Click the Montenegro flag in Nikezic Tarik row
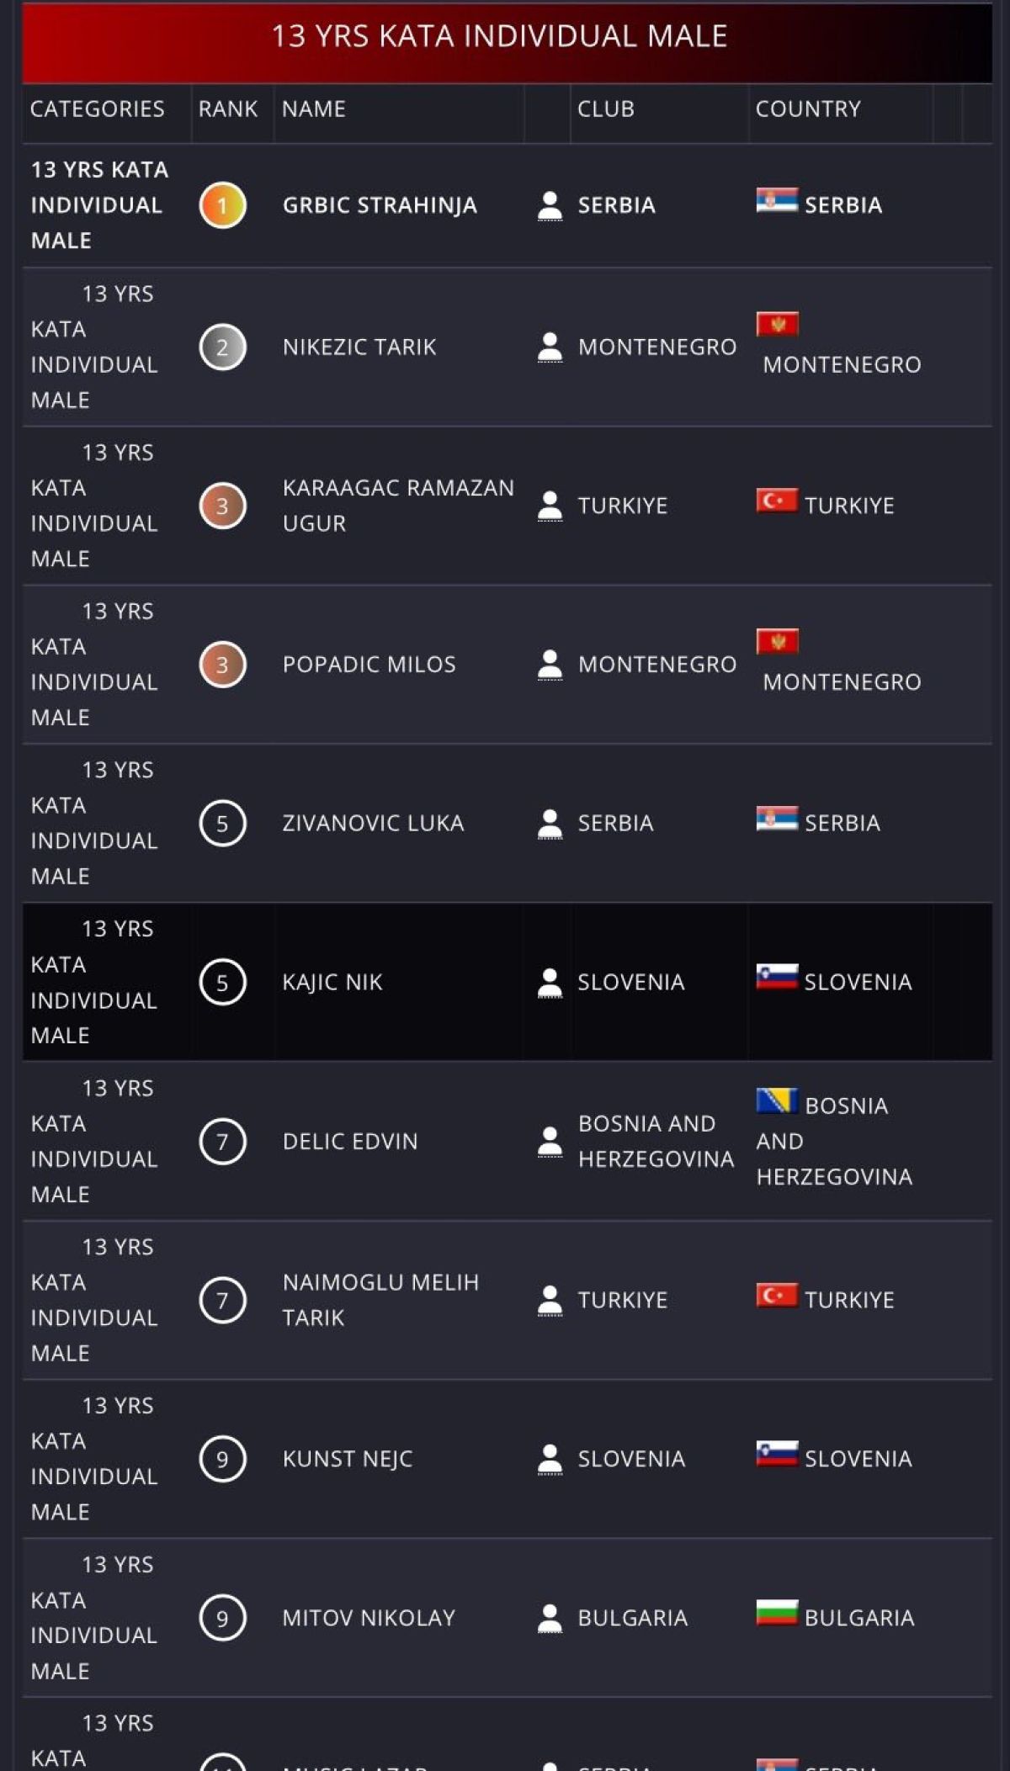Viewport: 1010px width, 1771px height. (777, 324)
